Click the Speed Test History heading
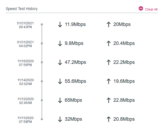Screen dimensions: 163x131 coord(22,9)
